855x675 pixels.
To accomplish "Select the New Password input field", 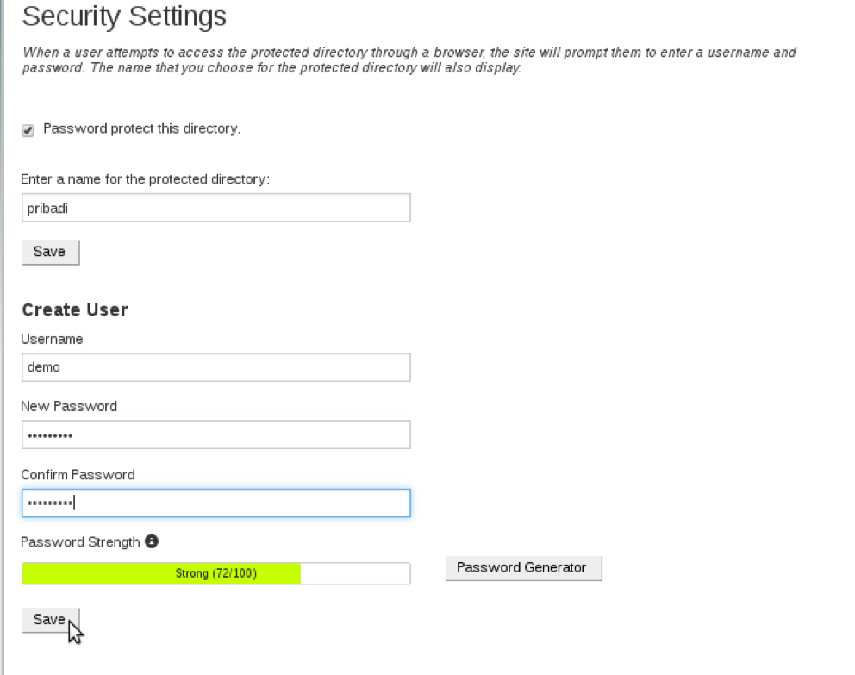I will pos(215,434).
